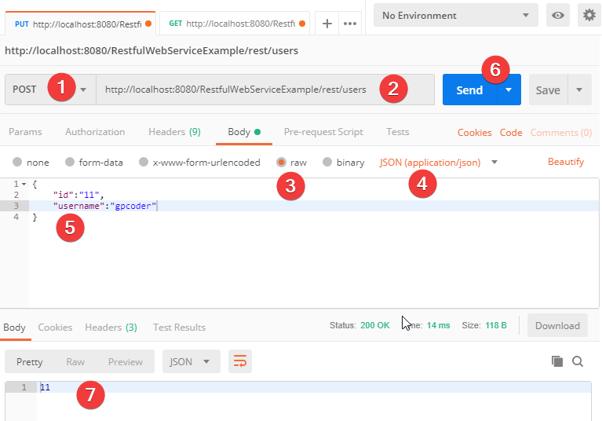Screen dimensions: 602x421
Task: Expand Save button dropdown arrow
Action: pos(579,90)
